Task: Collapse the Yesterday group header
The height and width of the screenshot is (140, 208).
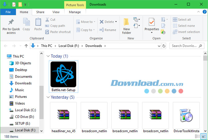Action: [x=48, y=97]
